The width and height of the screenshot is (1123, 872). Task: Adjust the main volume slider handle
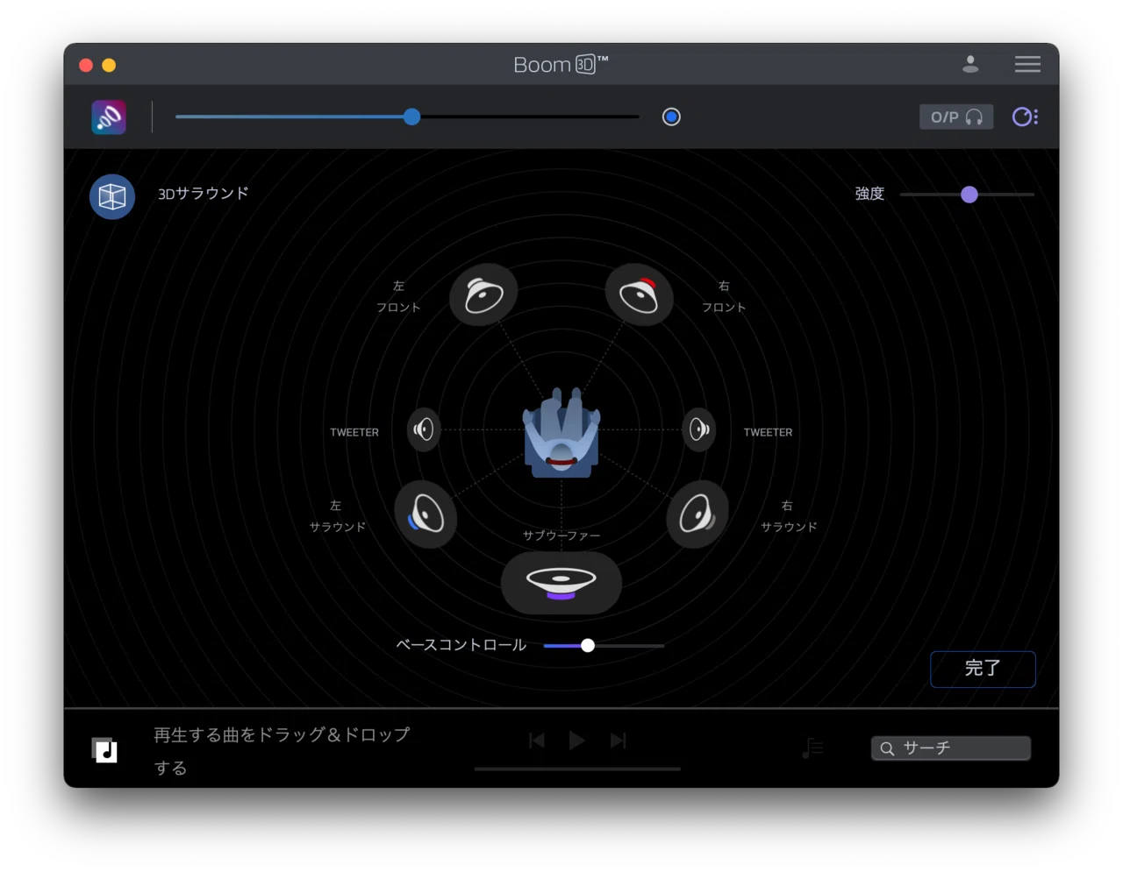(411, 117)
